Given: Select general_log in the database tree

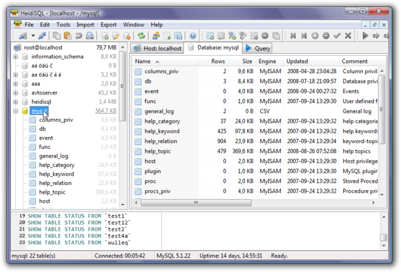Looking at the screenshot, I should [53, 156].
